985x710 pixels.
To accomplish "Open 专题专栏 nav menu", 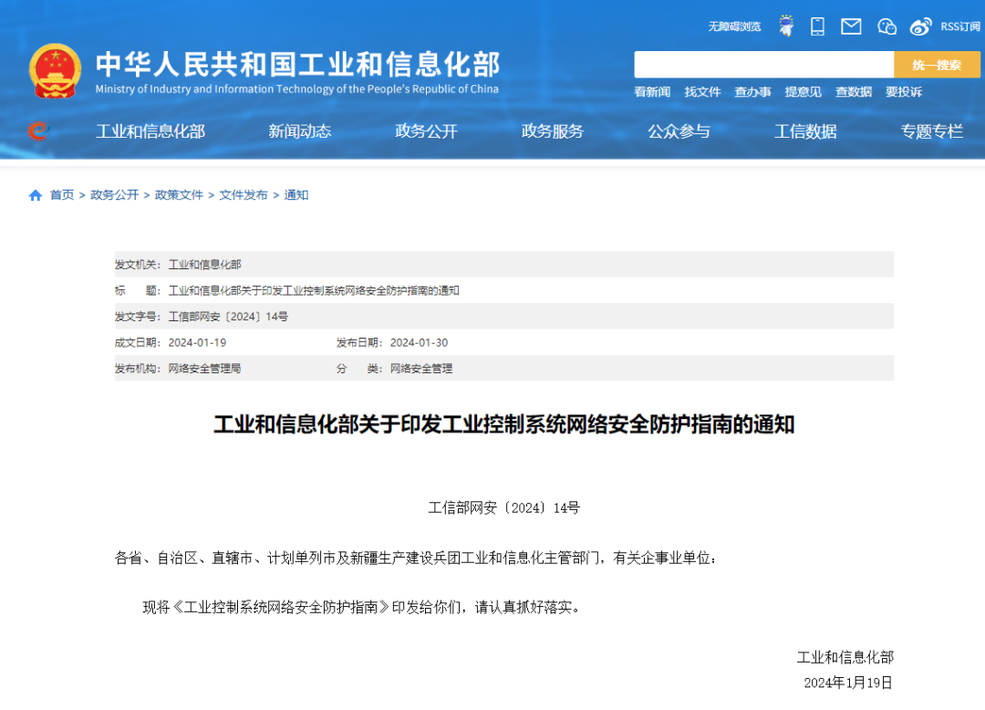I will coord(931,131).
